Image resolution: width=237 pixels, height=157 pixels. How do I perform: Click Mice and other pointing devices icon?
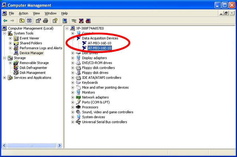(79, 87)
